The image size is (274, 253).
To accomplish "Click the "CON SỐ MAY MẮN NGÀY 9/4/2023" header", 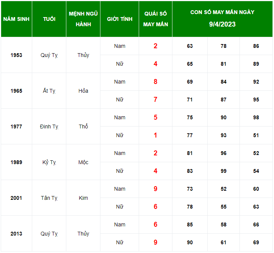I will [222, 18].
